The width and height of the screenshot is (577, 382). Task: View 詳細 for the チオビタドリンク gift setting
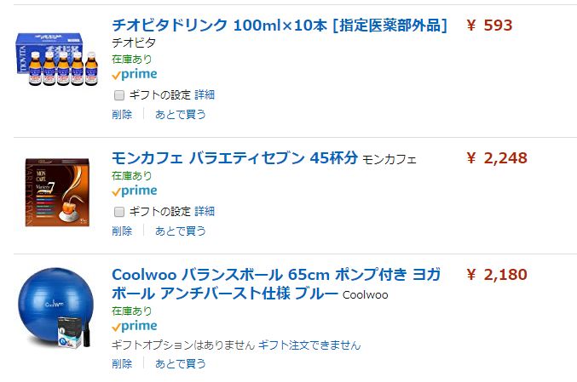point(205,94)
